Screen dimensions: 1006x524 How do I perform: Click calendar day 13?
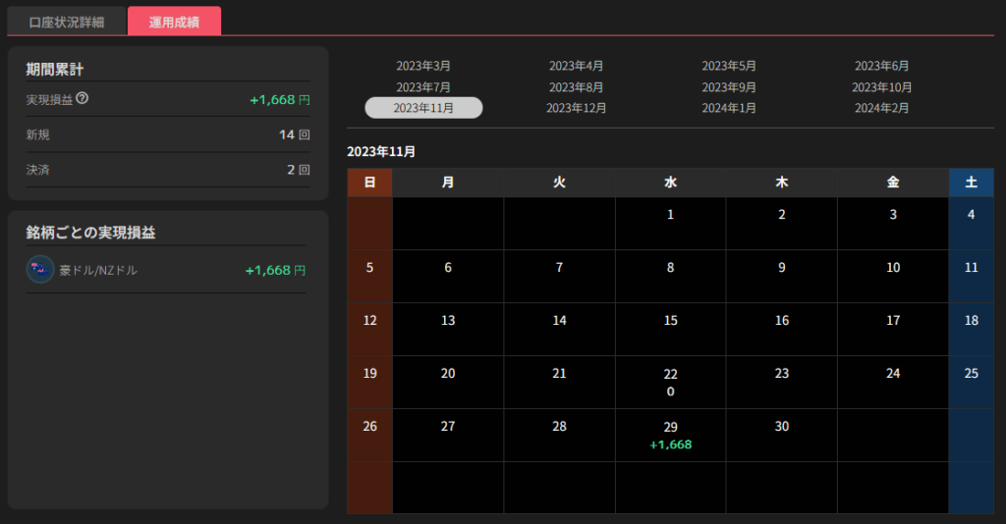pyautogui.click(x=448, y=330)
